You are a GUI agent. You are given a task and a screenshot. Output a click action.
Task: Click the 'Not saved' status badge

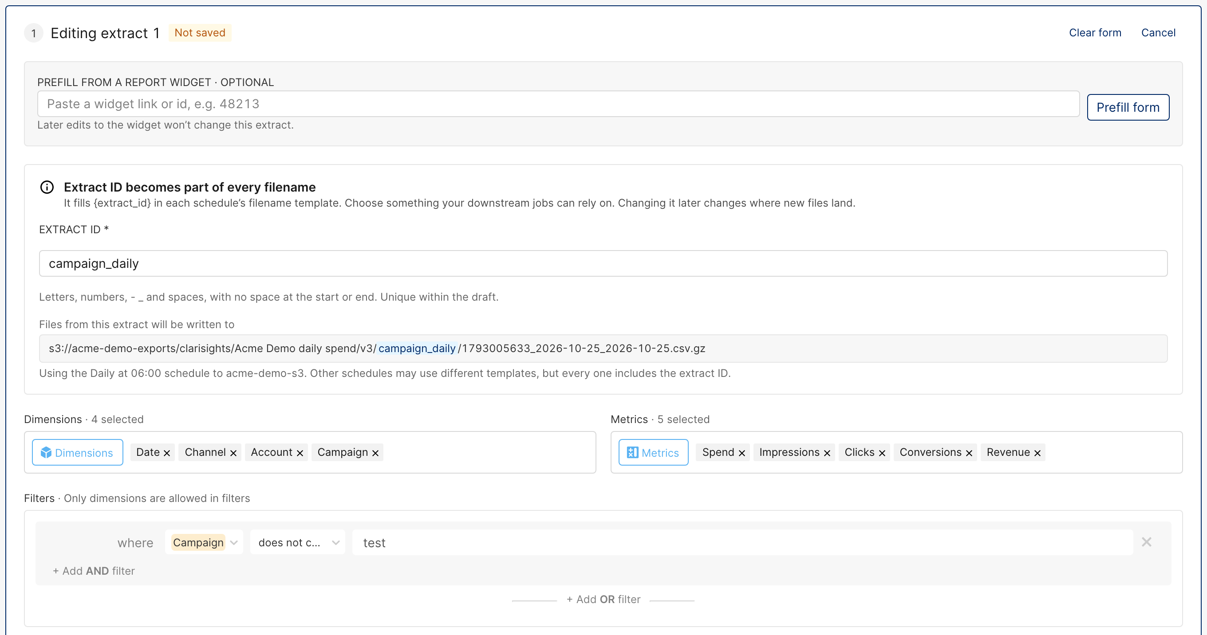pyautogui.click(x=200, y=33)
